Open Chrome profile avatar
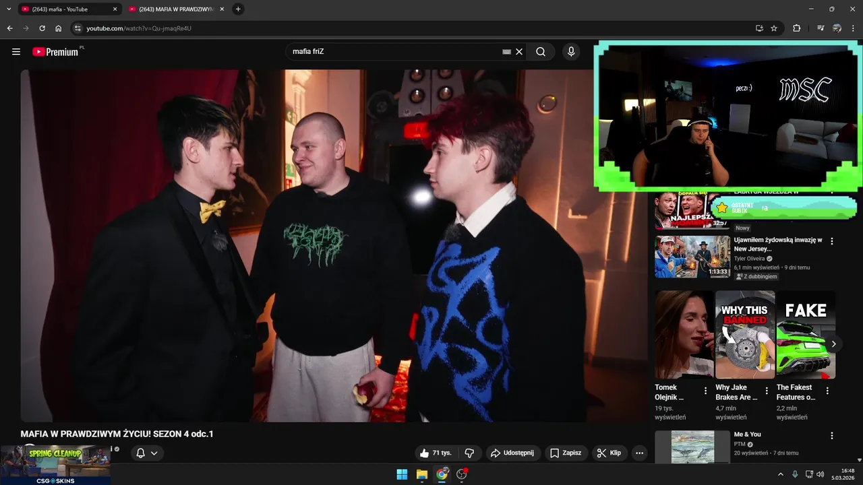This screenshot has width=863, height=485. coord(837,28)
